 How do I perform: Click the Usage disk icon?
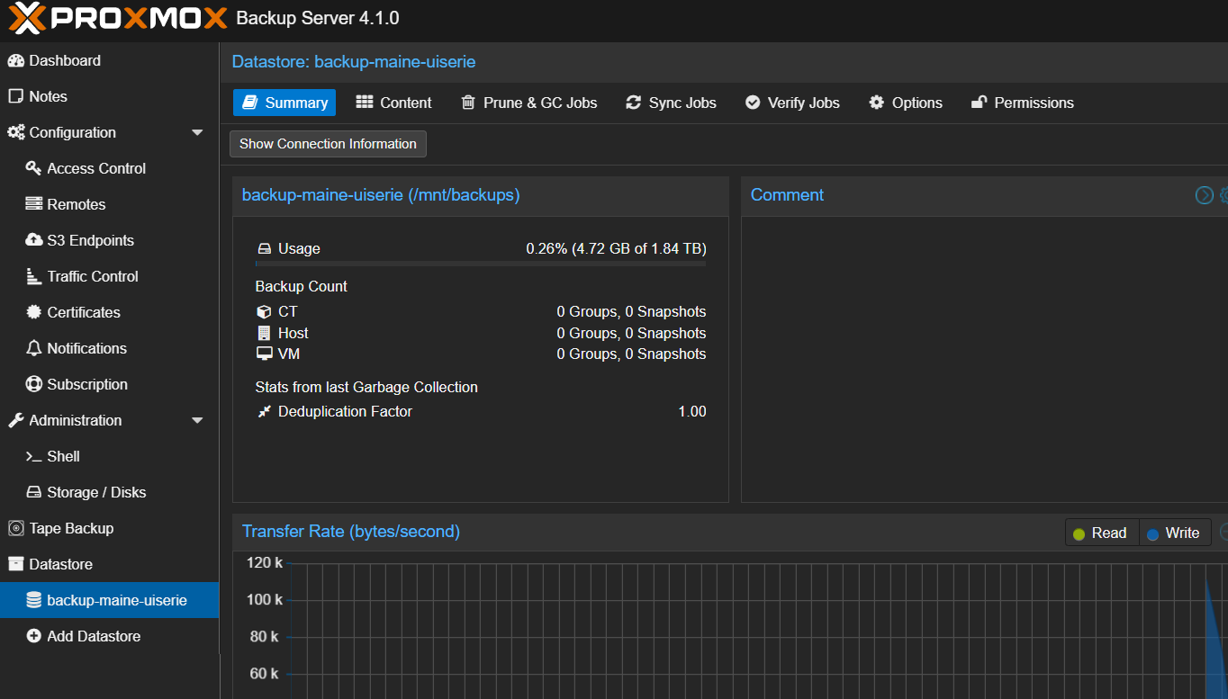click(264, 249)
